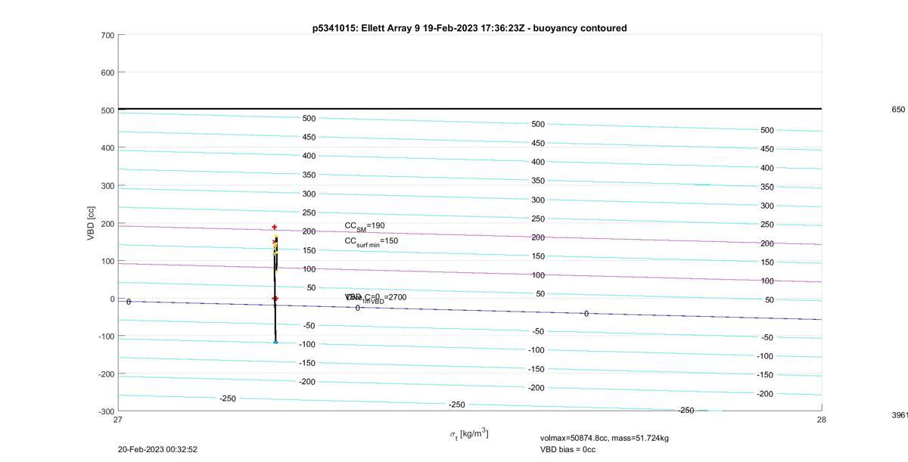Click the y-axis tick label -100

(x=105, y=336)
